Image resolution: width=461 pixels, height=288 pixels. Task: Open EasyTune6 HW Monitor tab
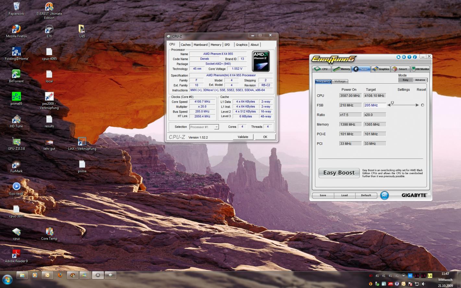point(420,69)
